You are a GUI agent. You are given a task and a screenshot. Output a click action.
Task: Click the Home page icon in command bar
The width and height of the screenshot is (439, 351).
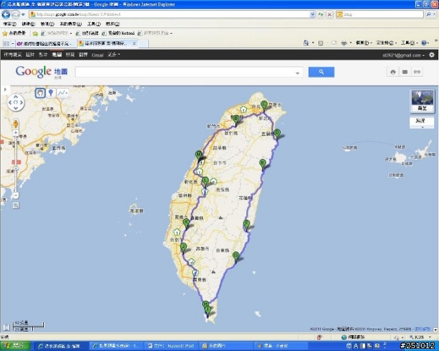click(x=306, y=43)
